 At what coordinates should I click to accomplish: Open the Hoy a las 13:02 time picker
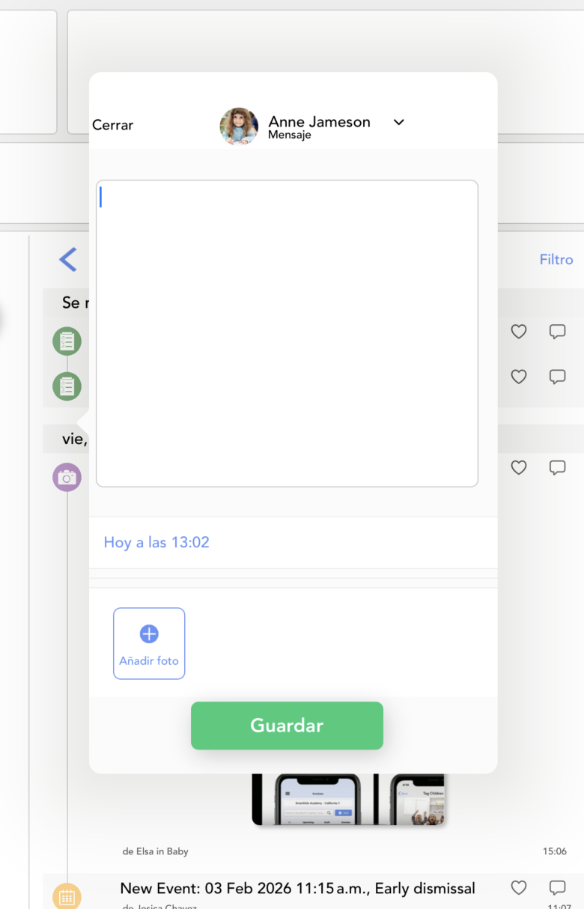coord(156,542)
